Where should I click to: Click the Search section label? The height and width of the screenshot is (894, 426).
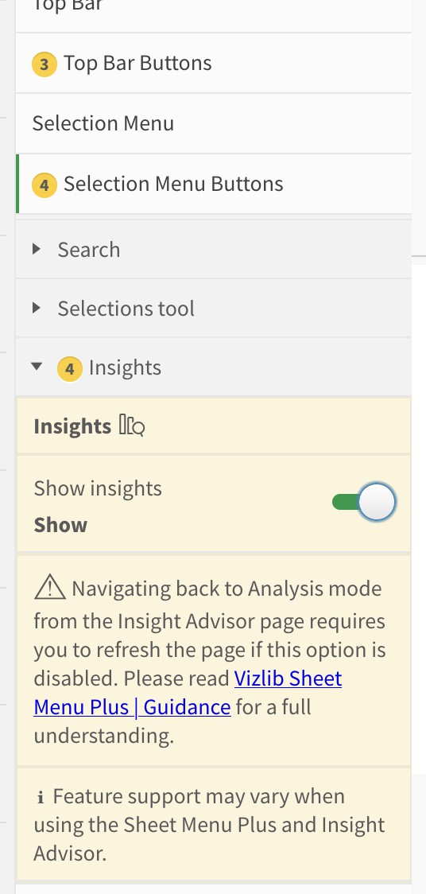tap(89, 249)
